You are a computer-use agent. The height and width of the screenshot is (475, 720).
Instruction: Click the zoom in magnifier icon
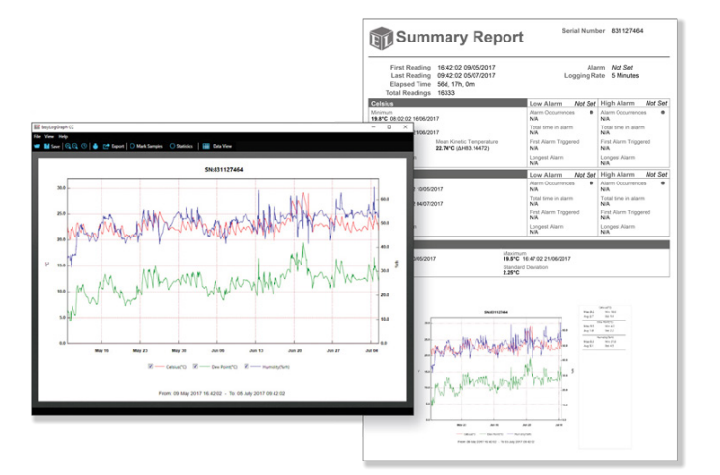[x=68, y=146]
